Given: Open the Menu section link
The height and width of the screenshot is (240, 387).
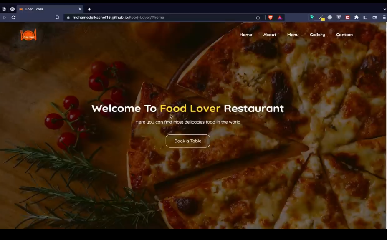Looking at the screenshot, I should (293, 35).
